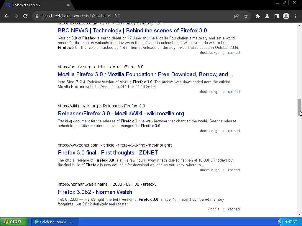Open cached link for BBC NEWS result
Viewport: 302px width, 226px height.
point(234,53)
